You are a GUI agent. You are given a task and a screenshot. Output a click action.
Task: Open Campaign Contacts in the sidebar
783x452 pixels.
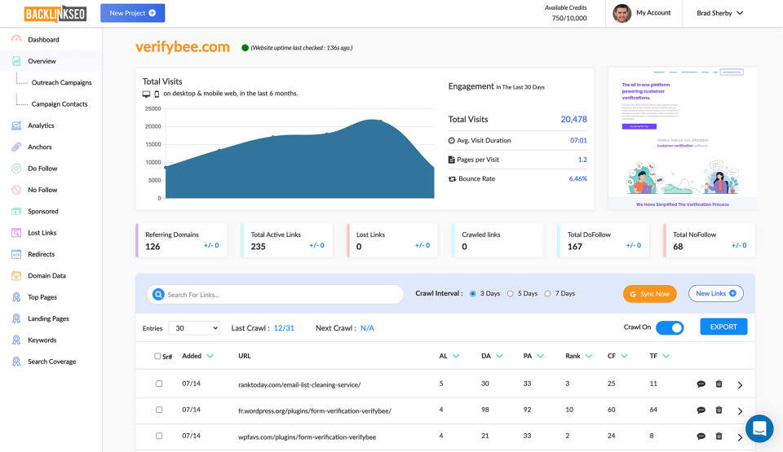point(60,103)
